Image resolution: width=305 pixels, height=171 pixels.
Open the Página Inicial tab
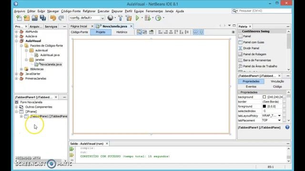point(79,27)
